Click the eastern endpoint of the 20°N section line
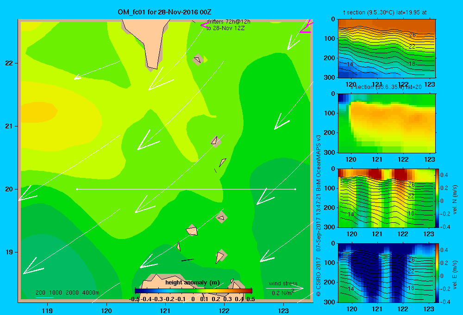The width and height of the screenshot is (463, 315). pyautogui.click(x=295, y=189)
